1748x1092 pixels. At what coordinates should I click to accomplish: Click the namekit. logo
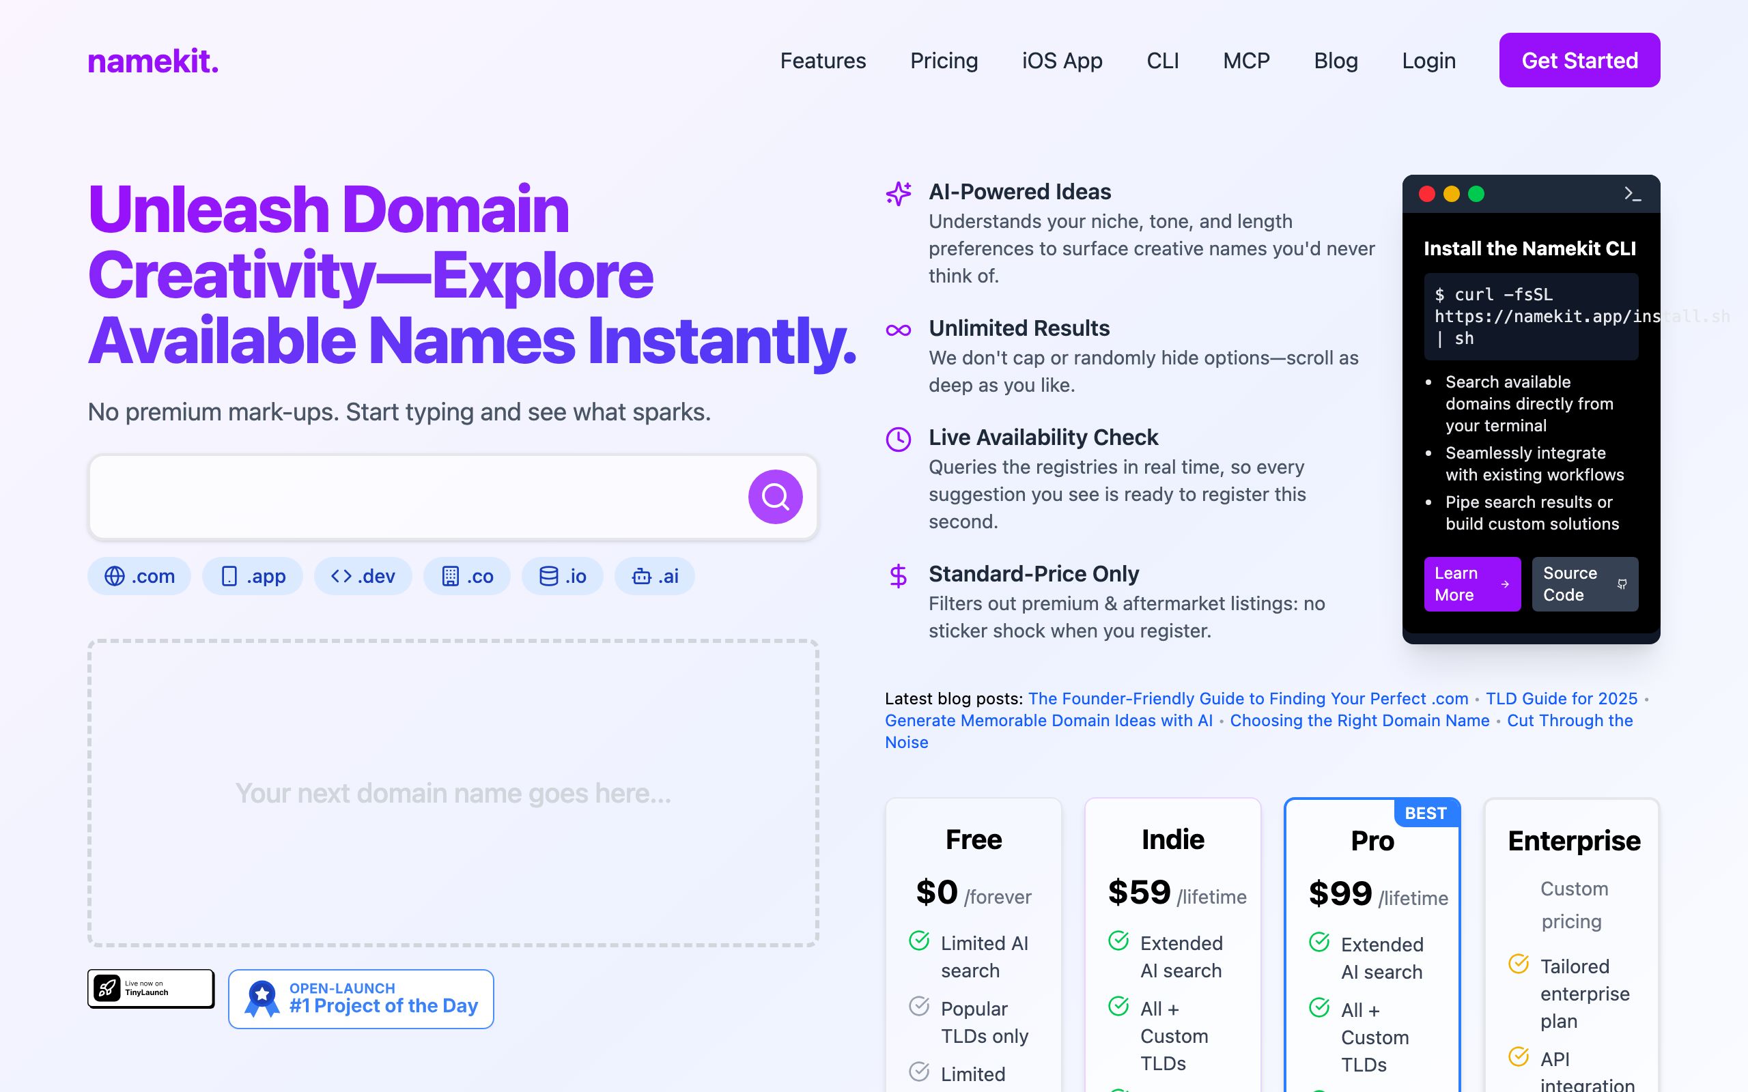(x=153, y=61)
